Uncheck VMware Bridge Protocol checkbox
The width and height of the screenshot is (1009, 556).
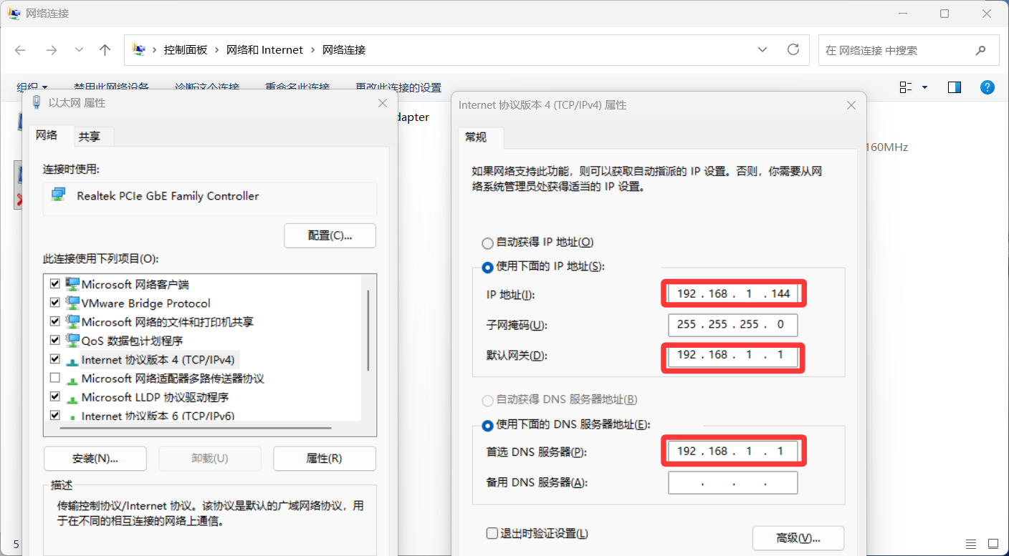click(55, 303)
